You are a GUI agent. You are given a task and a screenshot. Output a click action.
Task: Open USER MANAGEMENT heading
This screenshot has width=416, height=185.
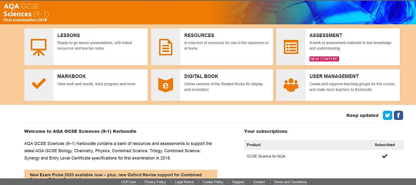pyautogui.click(x=334, y=76)
